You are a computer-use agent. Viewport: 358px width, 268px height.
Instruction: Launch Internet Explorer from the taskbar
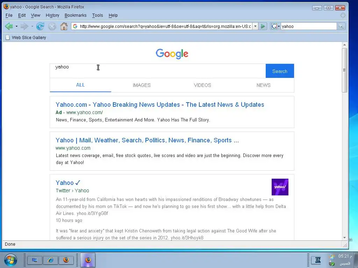50,260
